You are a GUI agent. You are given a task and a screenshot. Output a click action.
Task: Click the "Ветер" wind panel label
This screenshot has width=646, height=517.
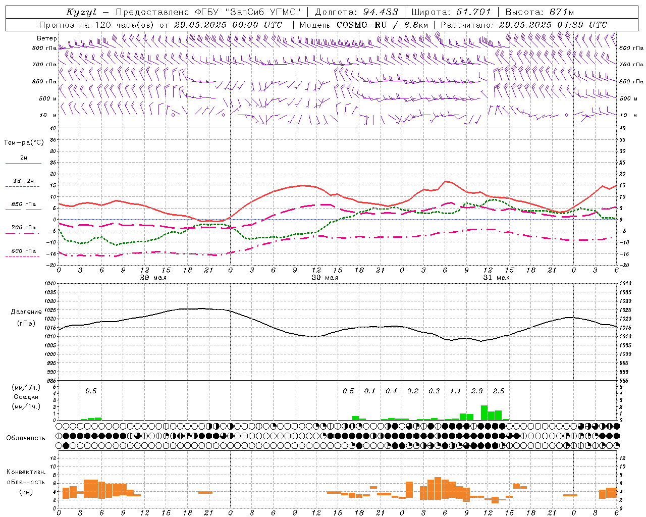click(46, 38)
